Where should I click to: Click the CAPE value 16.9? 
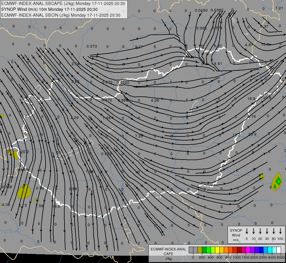pos(251,99)
